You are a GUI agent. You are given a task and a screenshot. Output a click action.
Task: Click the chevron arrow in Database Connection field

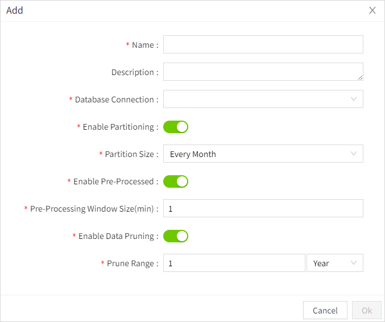pyautogui.click(x=354, y=99)
